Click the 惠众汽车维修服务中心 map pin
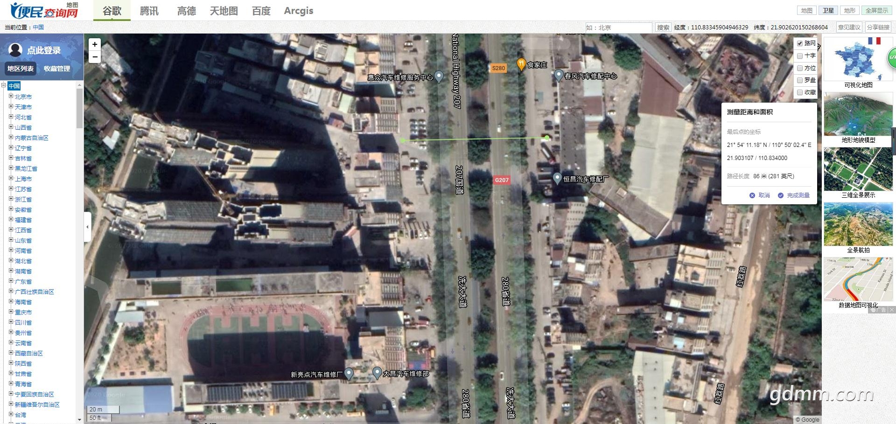The height and width of the screenshot is (424, 896). click(x=439, y=76)
